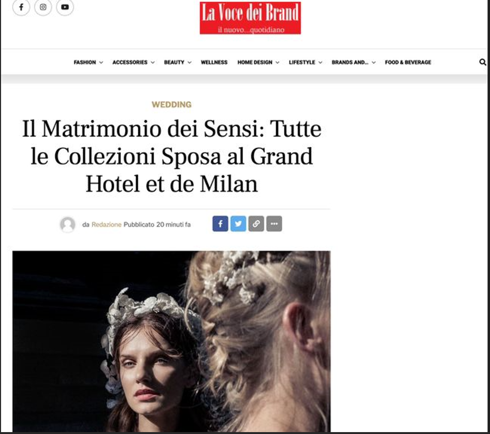Expand the Accessories dropdown arrow
Viewport: 490px width, 434px height.
[153, 62]
